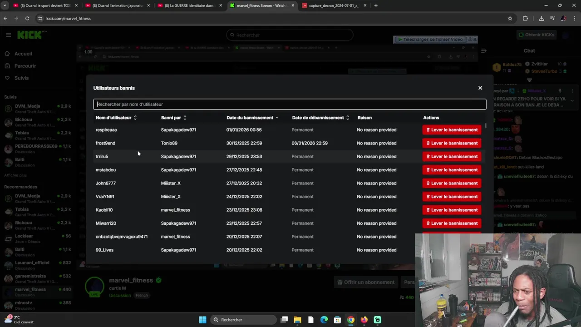This screenshot has width=581, height=327.
Task: Switch to Quand le sport devient TOXIQUE tab
Action: pos(44,5)
